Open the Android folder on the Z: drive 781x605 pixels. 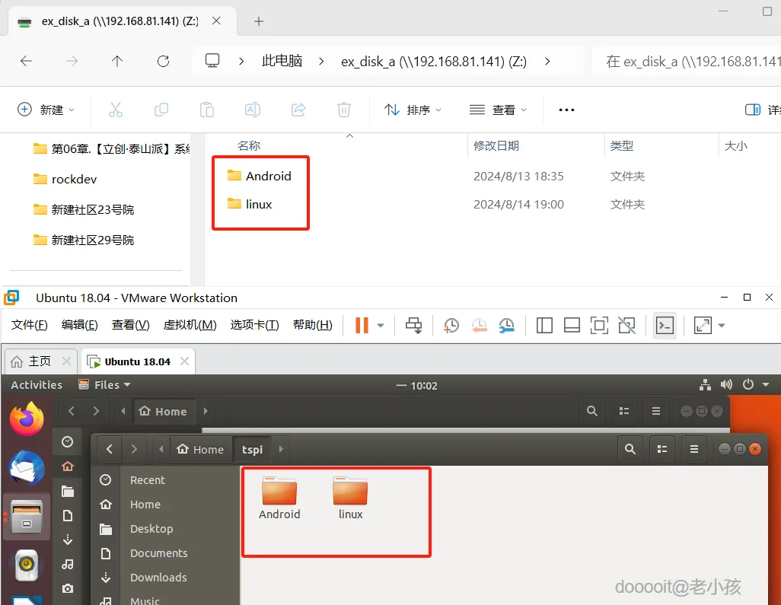tap(269, 175)
